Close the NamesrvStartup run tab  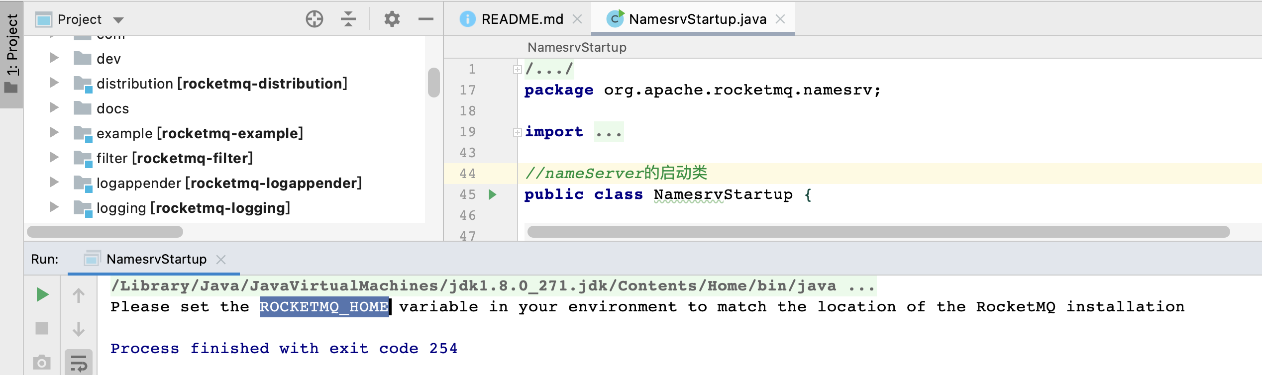click(221, 259)
